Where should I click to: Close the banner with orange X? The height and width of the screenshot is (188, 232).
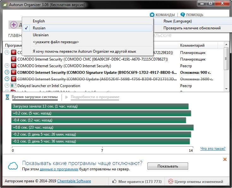click(x=225, y=159)
